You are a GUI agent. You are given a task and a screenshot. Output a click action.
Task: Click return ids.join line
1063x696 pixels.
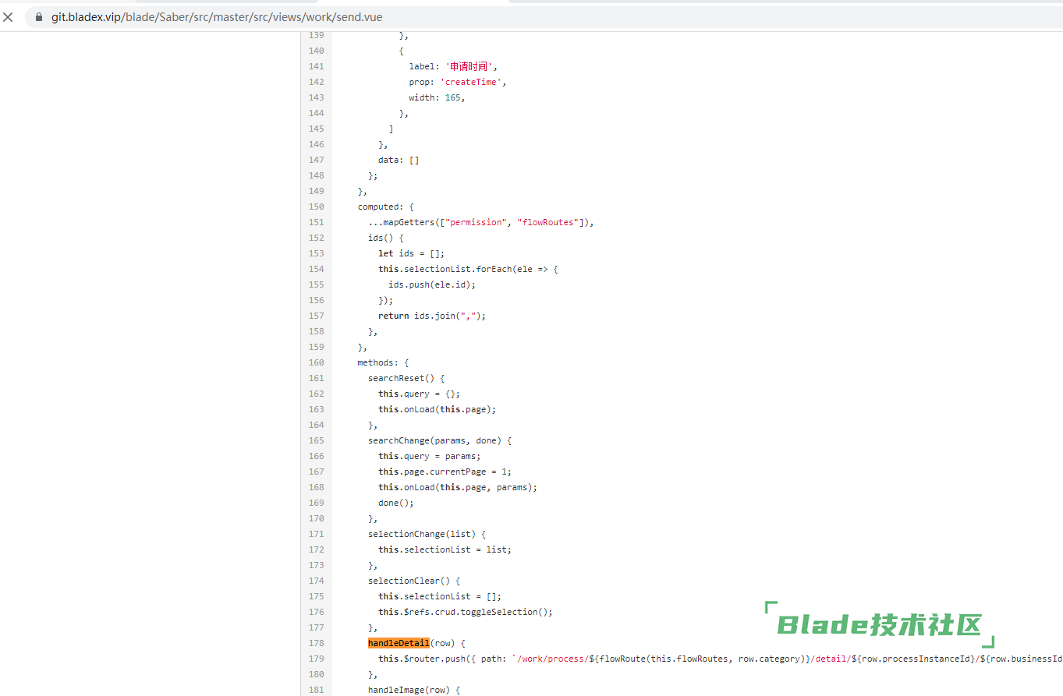pyautogui.click(x=432, y=316)
